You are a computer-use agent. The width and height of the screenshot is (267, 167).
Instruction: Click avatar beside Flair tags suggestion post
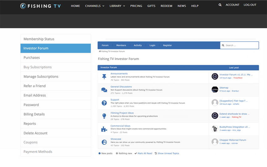click(215, 102)
